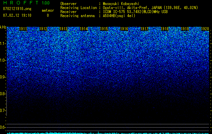Click the 0.7 frequency axis label
The width and height of the screenshot is (212, 134).
coord(3,111)
